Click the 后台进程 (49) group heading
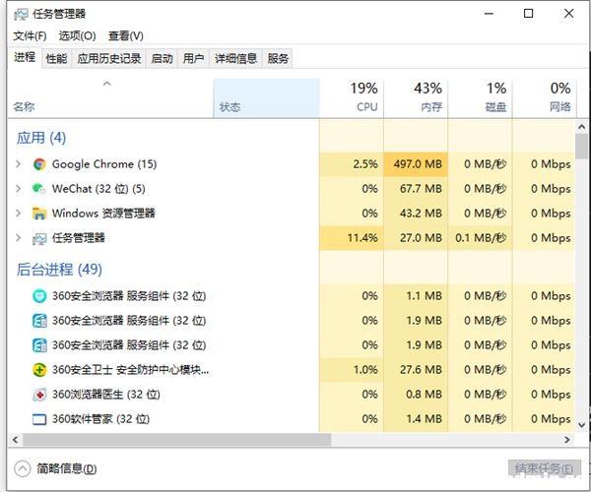 pyautogui.click(x=59, y=270)
